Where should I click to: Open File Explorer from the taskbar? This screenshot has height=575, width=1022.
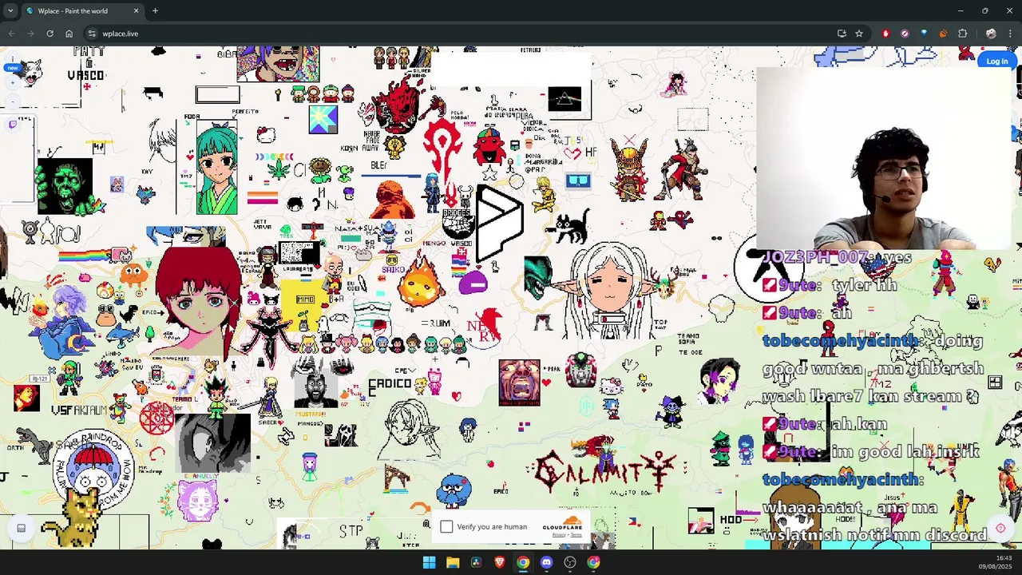click(453, 562)
